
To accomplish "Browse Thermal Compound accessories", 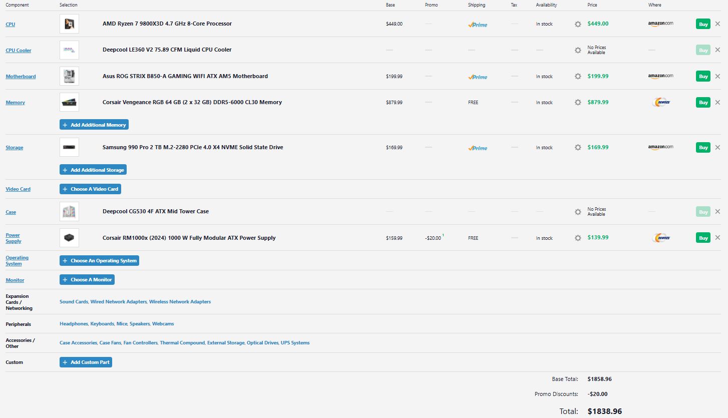I will pos(182,343).
